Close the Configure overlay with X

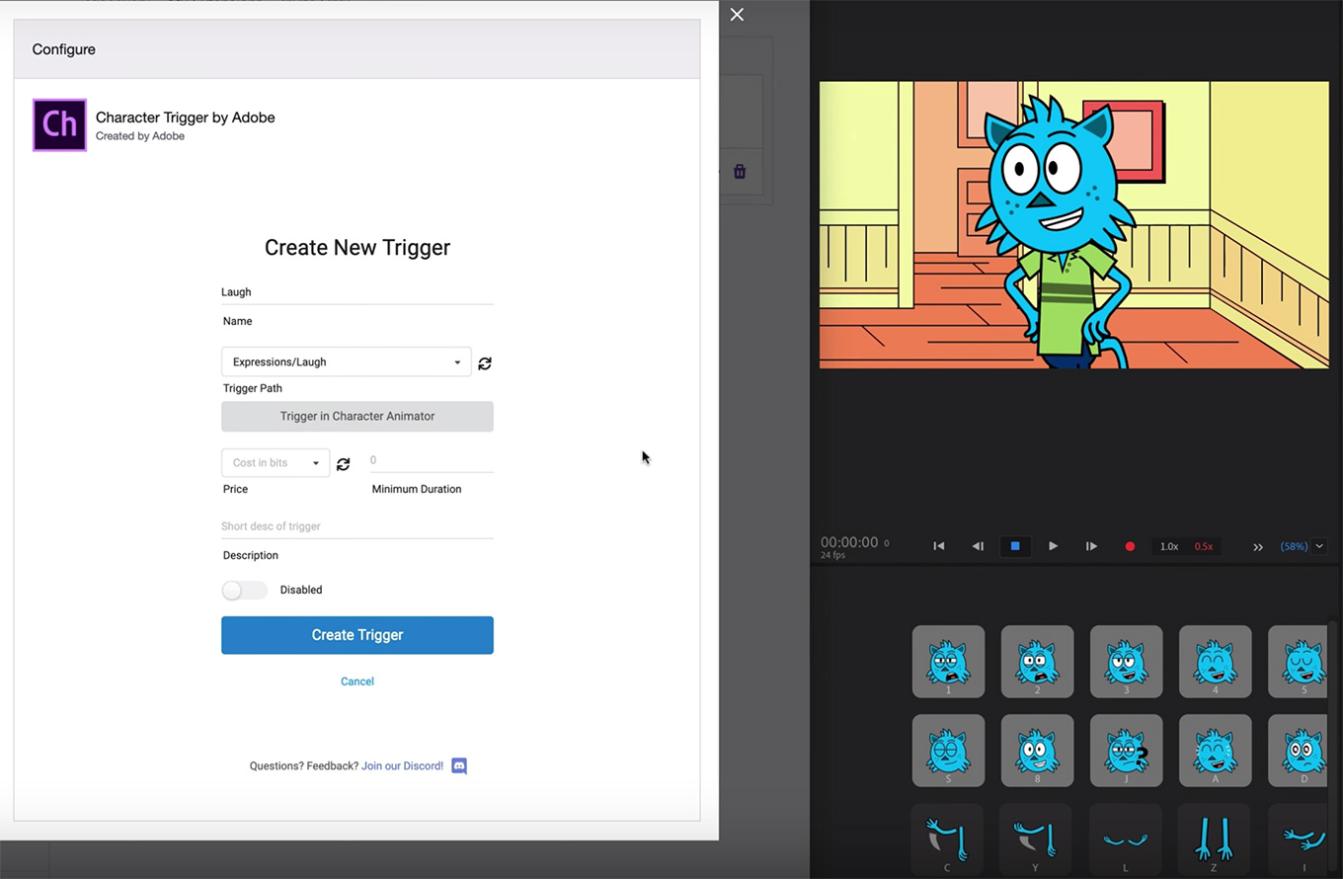coord(737,15)
